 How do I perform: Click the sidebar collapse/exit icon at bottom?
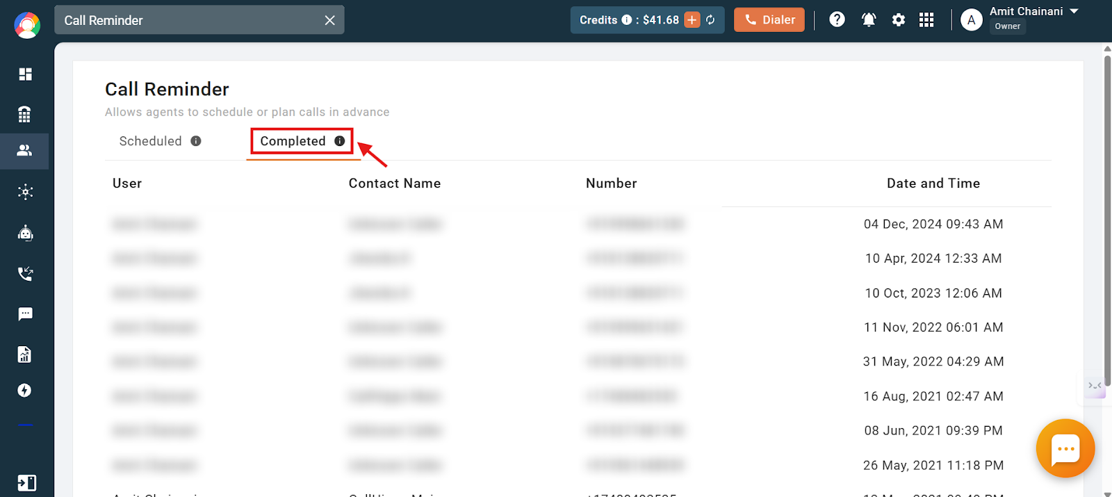tap(26, 483)
